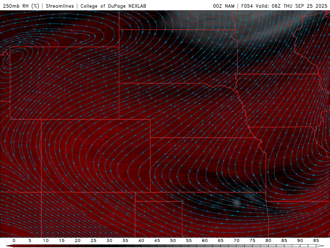Click the colorbar label "20"
Image resolution: width=330 pixels, height=248 pixels.
[x=78, y=241]
